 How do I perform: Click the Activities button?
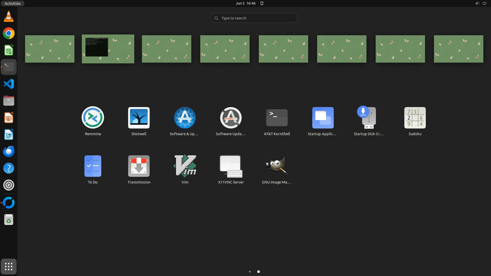click(x=13, y=3)
